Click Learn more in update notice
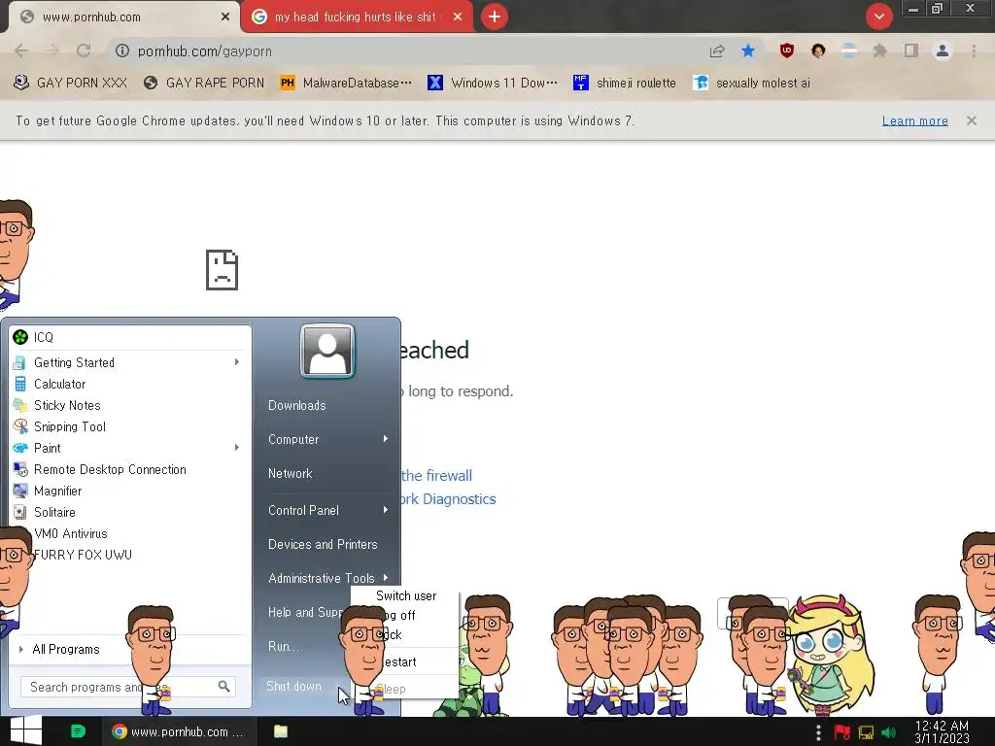995x746 pixels. pyautogui.click(x=915, y=120)
